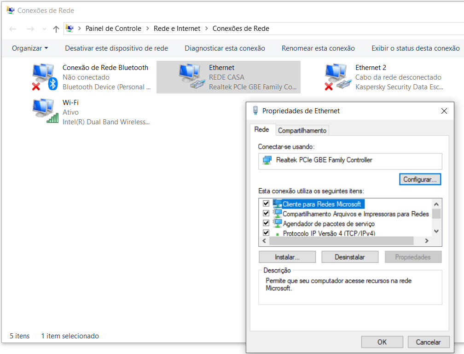Click items list scroll left arrow
Screen dimensions: 464x354
coord(264,241)
